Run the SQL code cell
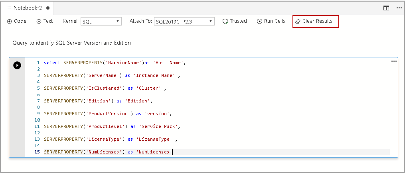405x173 pixels. [17, 65]
